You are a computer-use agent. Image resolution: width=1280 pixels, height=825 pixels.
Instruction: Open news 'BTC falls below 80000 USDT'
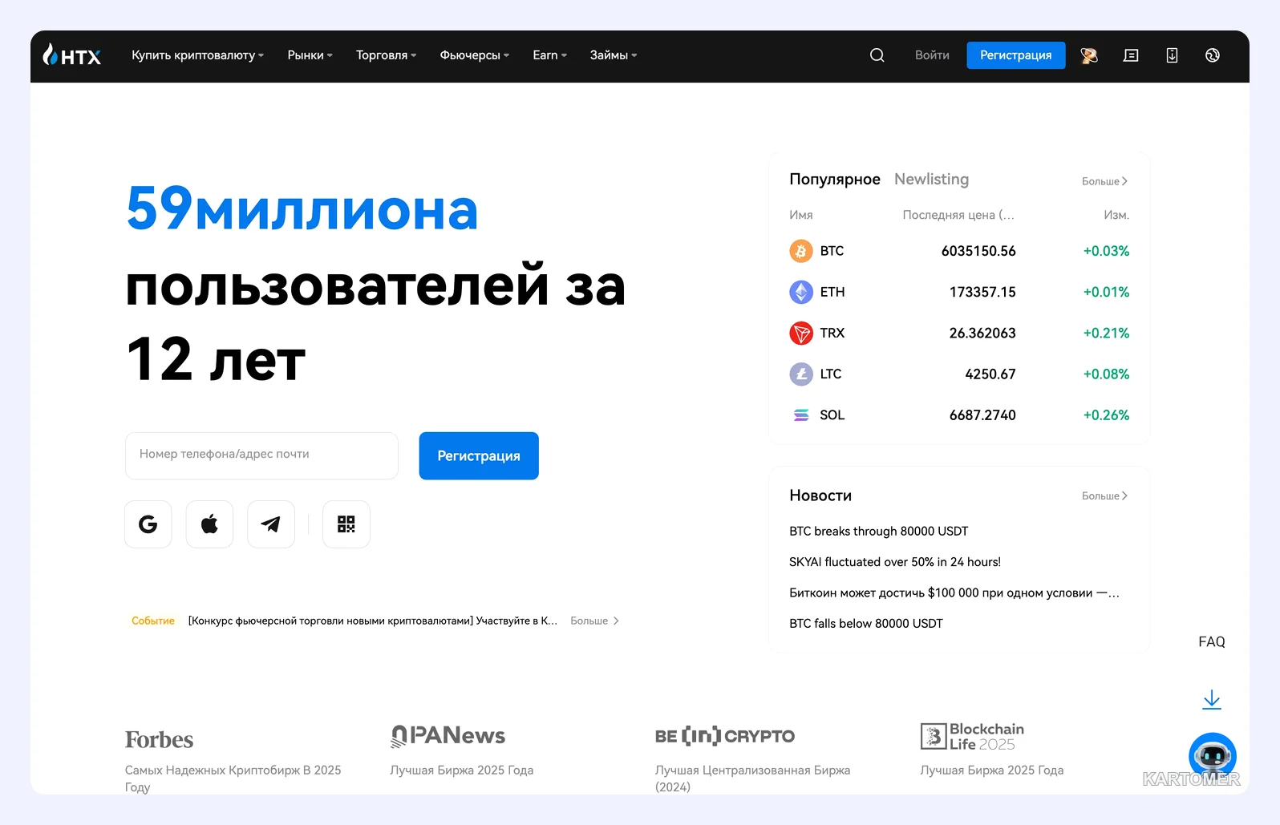point(866,624)
